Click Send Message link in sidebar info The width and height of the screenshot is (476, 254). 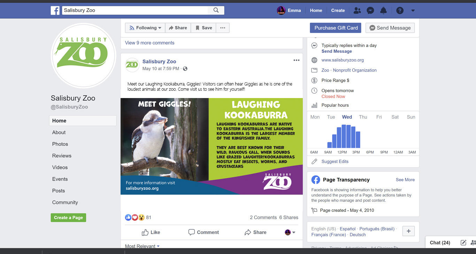(x=337, y=51)
